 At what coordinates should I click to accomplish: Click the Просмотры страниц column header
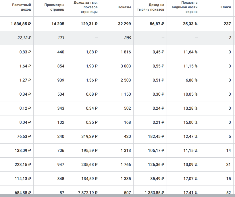coord(55,7)
